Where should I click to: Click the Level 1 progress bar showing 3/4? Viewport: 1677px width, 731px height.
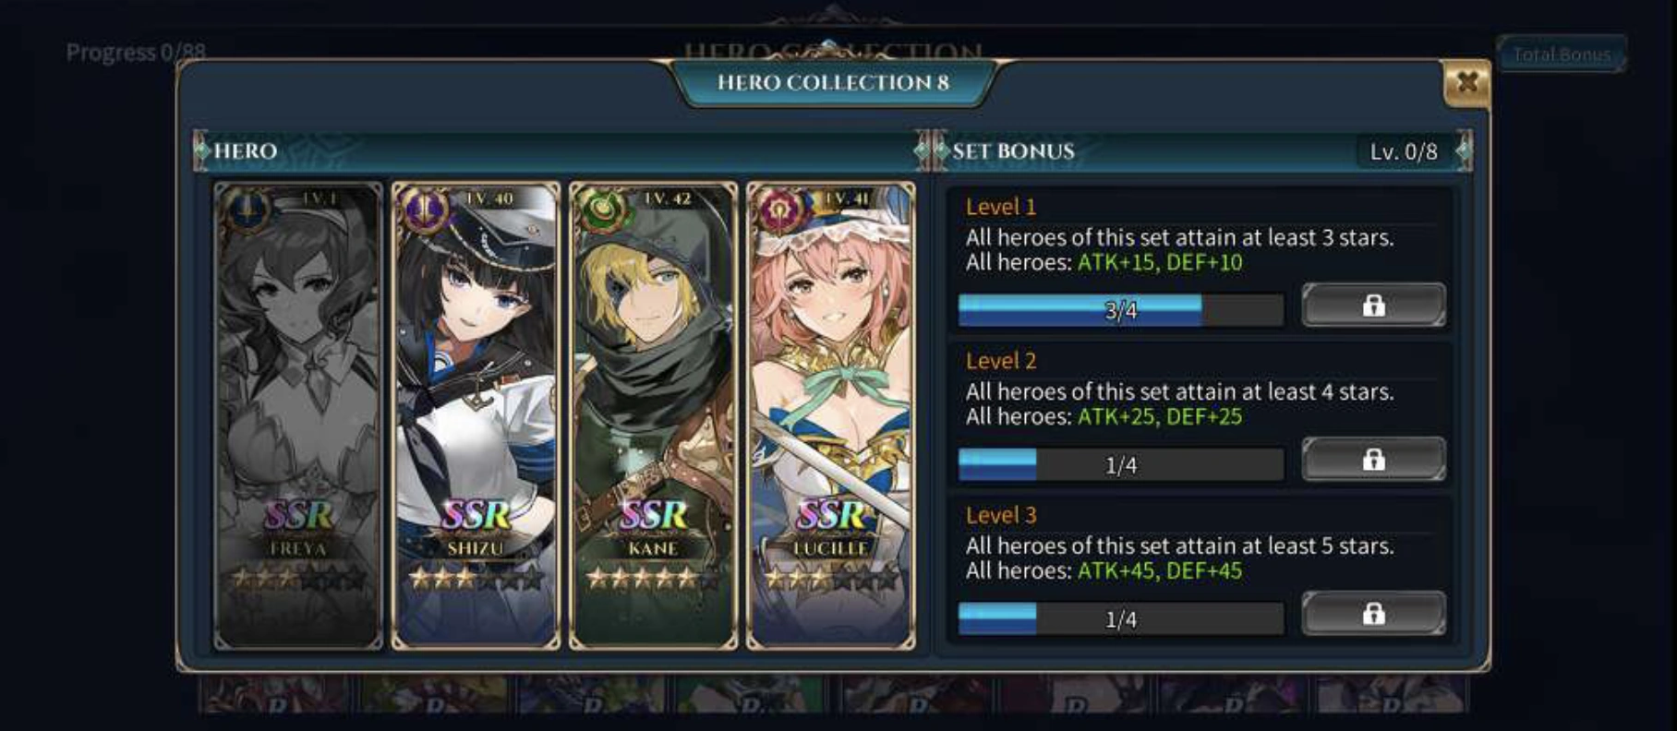coord(1121,310)
